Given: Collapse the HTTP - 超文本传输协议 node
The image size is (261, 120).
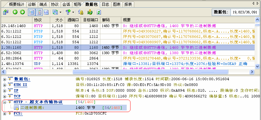Looking at the screenshot, I should [5, 102].
